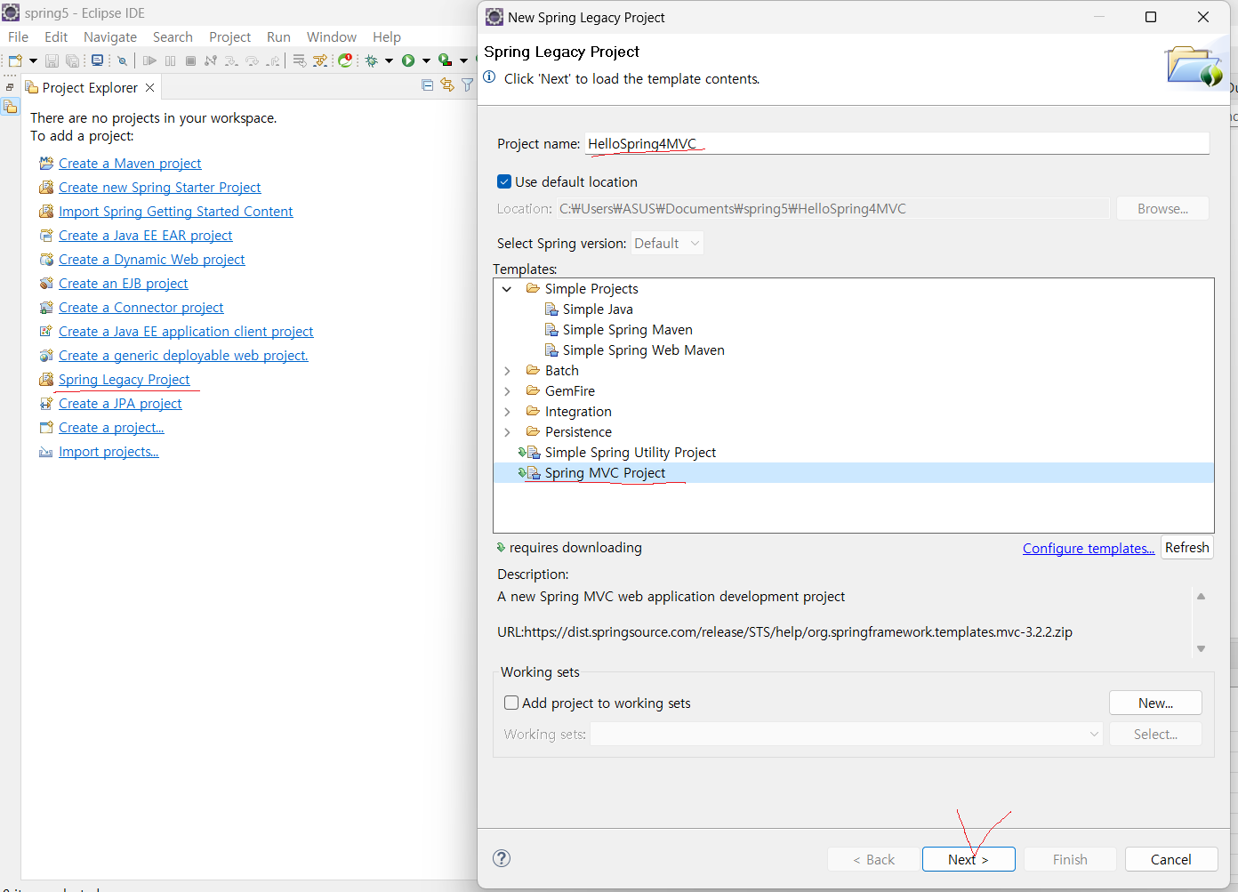The height and width of the screenshot is (892, 1238).
Task: Click into the Project name field
Action: [897, 143]
